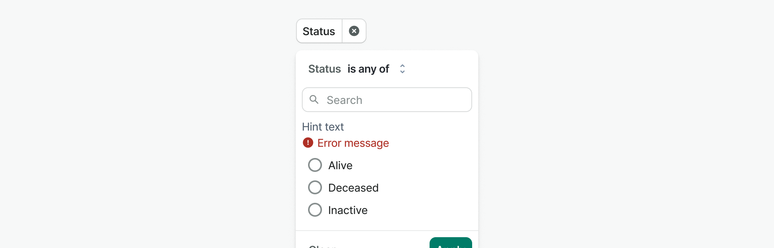Viewport: 774px width, 248px height.
Task: Focus the Search input field
Action: click(x=395, y=100)
